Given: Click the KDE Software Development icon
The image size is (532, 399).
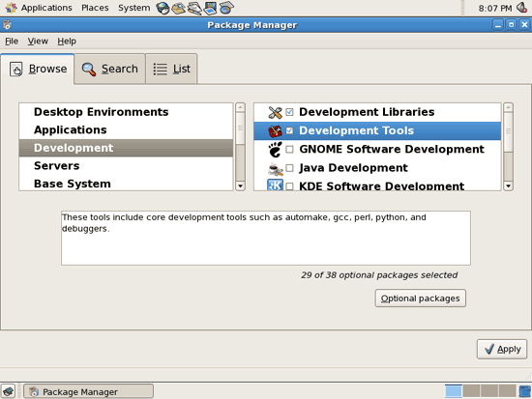Looking at the screenshot, I should (275, 185).
